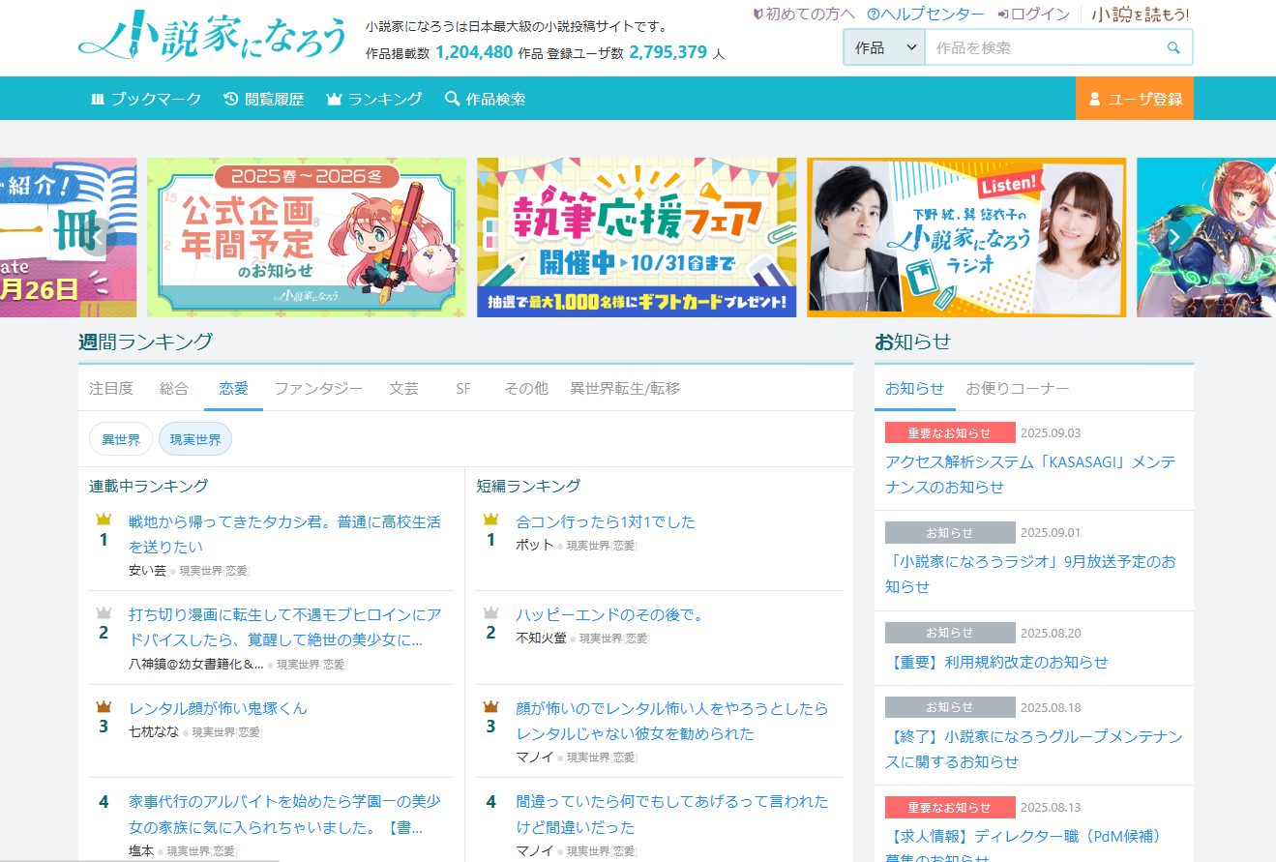The width and height of the screenshot is (1276, 862).
Task: Open 作品検索 in the navigation bar
Action: tap(485, 99)
